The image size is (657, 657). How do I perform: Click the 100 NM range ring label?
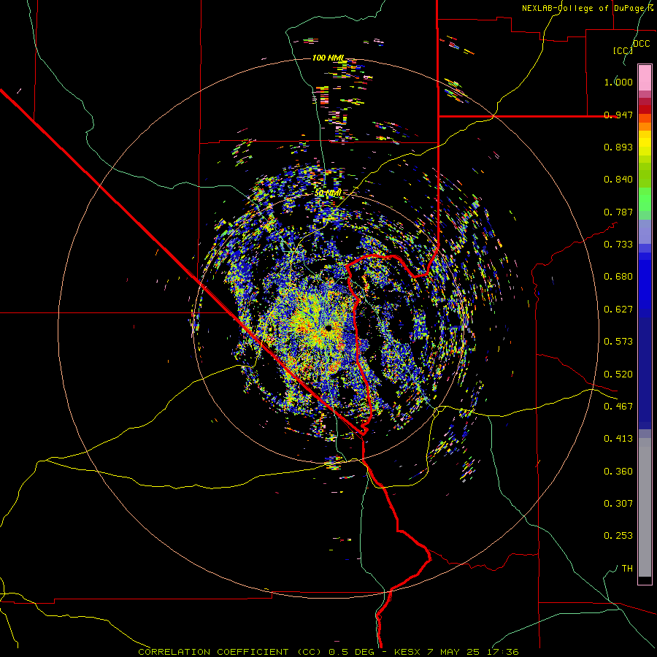click(x=328, y=58)
